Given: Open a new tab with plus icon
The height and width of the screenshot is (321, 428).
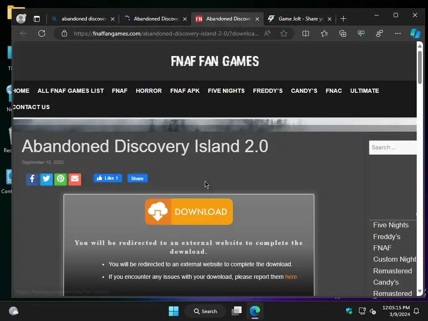Looking at the screenshot, I should coord(344,18).
